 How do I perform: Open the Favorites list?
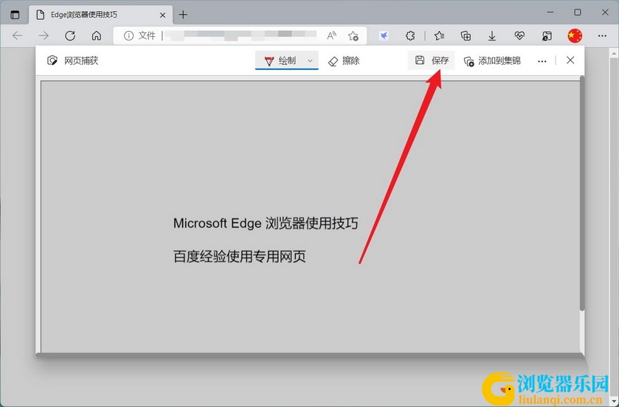pyautogui.click(x=440, y=36)
